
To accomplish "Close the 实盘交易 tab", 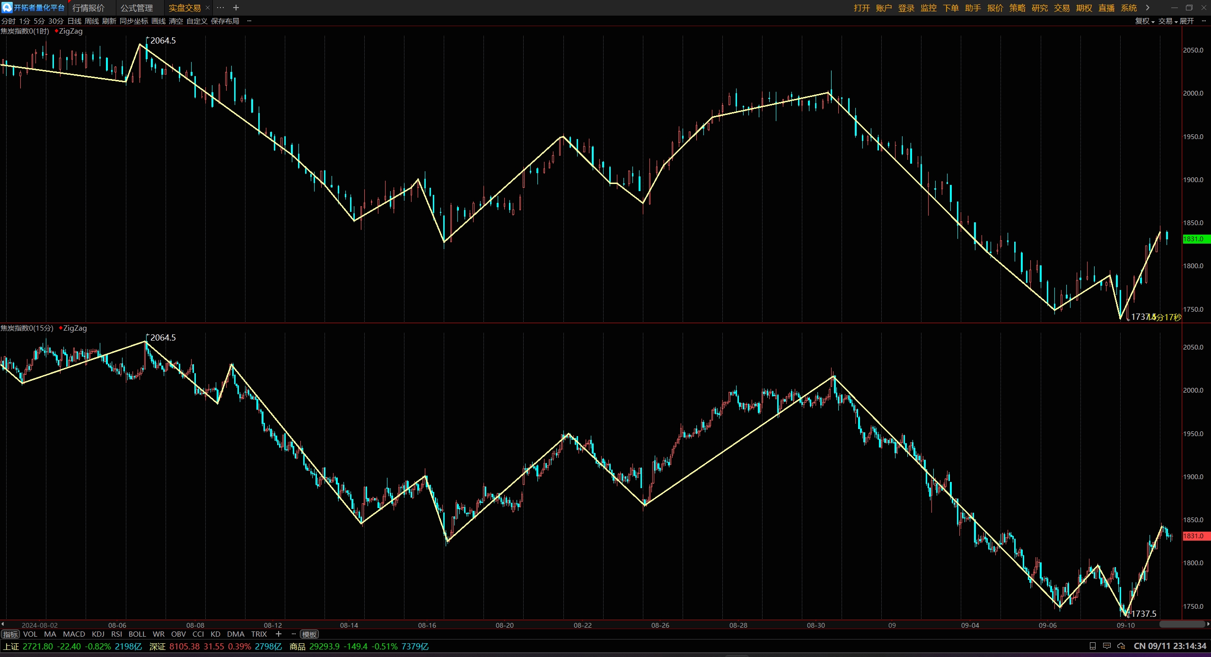I will coord(207,8).
